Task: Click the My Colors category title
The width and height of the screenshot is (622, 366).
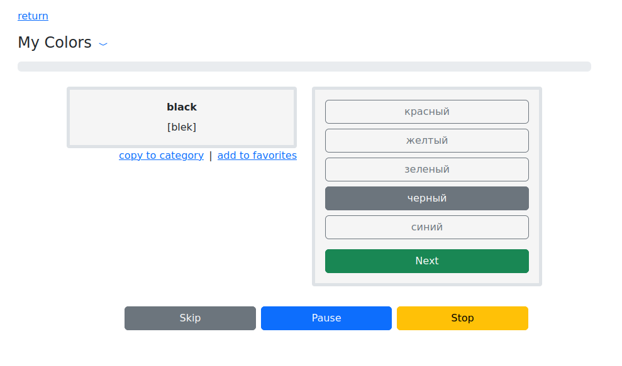Action: tap(55, 43)
